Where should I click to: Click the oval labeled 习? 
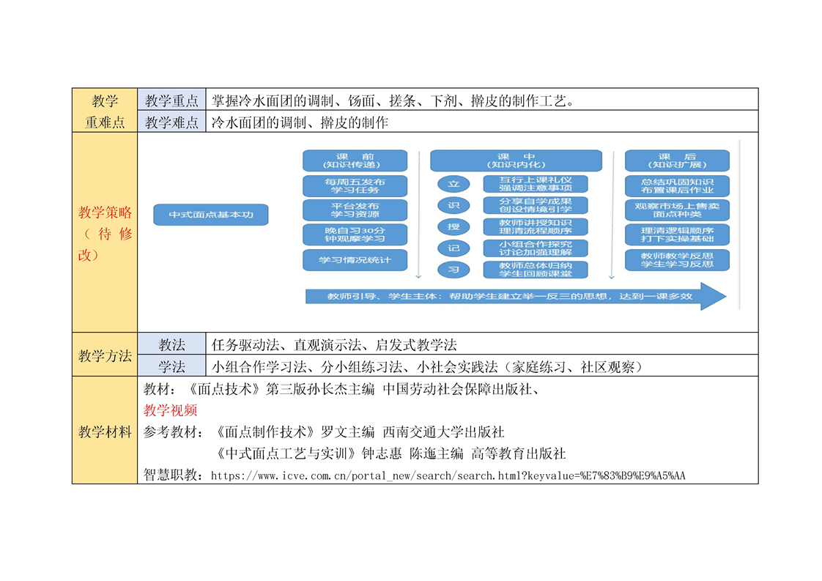(453, 270)
